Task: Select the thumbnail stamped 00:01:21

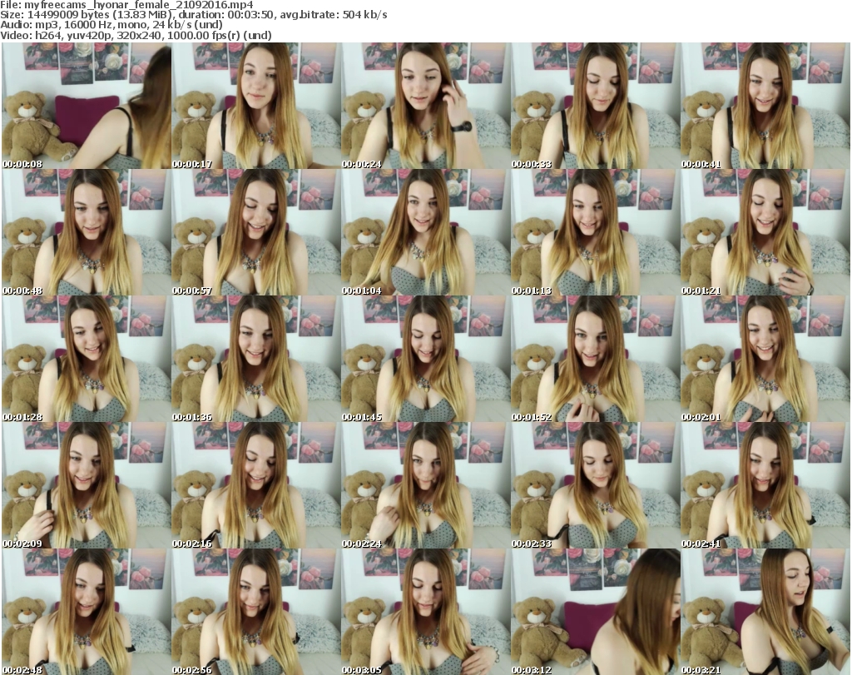Action: coord(765,232)
